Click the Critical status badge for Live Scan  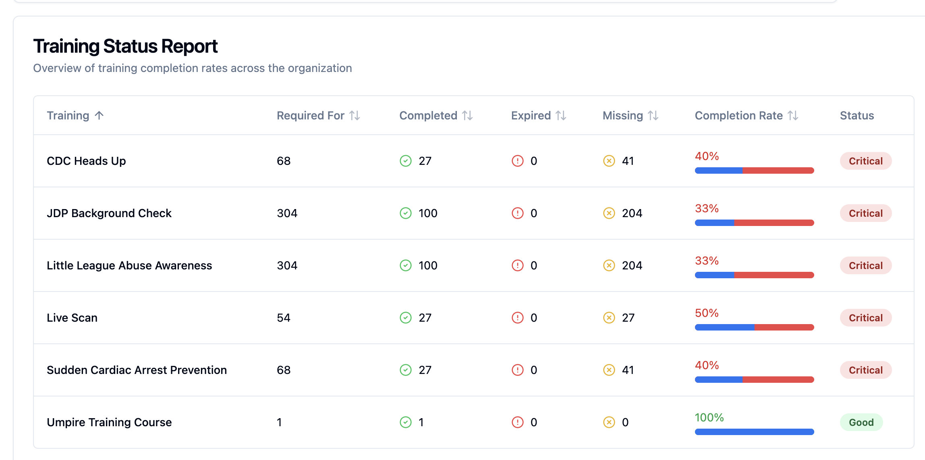(865, 318)
